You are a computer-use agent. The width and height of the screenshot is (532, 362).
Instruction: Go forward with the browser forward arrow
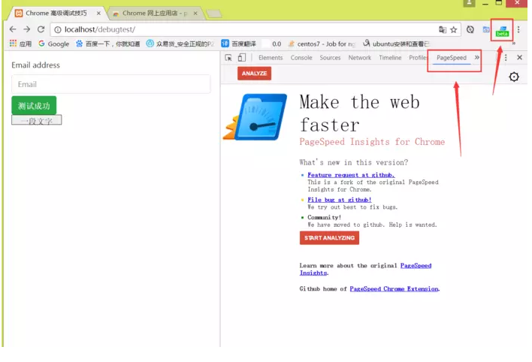pos(27,29)
